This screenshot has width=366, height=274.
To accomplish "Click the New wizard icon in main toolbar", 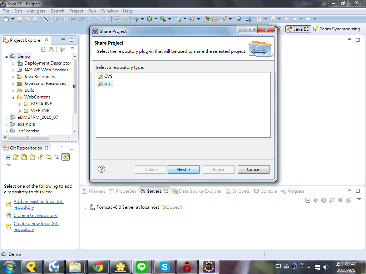I will point(6,19).
